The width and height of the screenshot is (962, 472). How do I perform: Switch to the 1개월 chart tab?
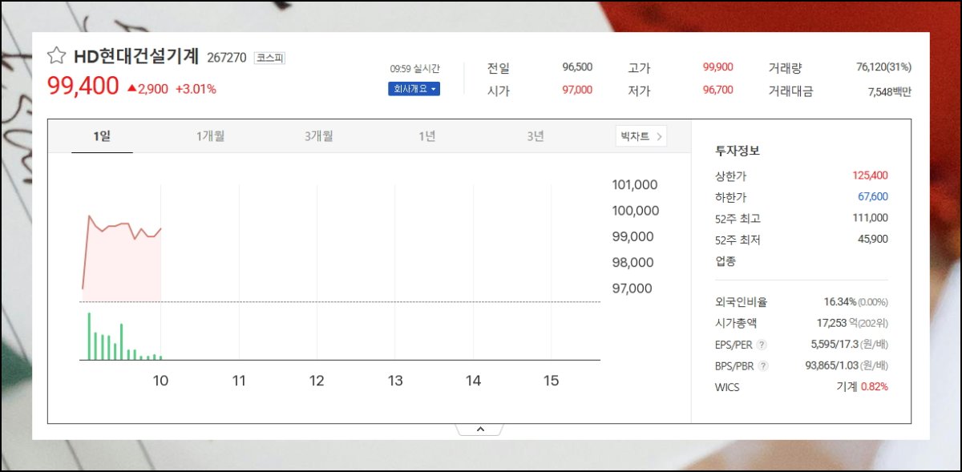pos(210,136)
